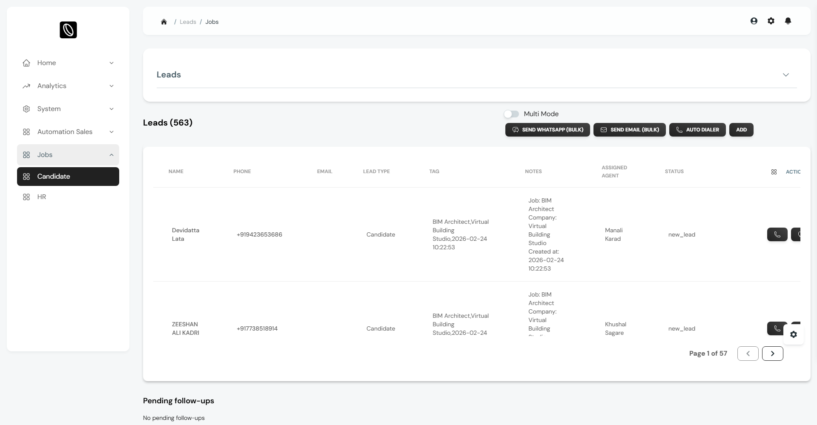817x425 pixels.
Task: Click the Automation Sales grid icon
Action: [26, 132]
